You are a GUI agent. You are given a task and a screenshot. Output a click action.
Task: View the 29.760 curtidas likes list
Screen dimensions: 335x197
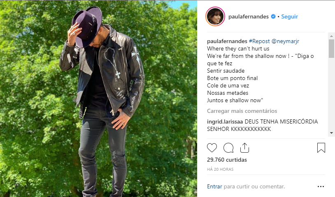227,160
